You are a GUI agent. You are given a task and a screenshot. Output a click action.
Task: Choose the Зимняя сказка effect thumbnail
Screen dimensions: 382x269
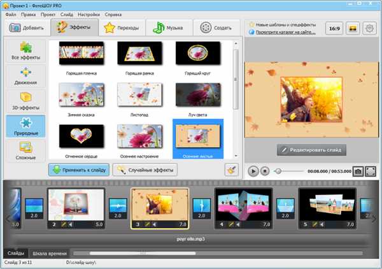click(81, 94)
